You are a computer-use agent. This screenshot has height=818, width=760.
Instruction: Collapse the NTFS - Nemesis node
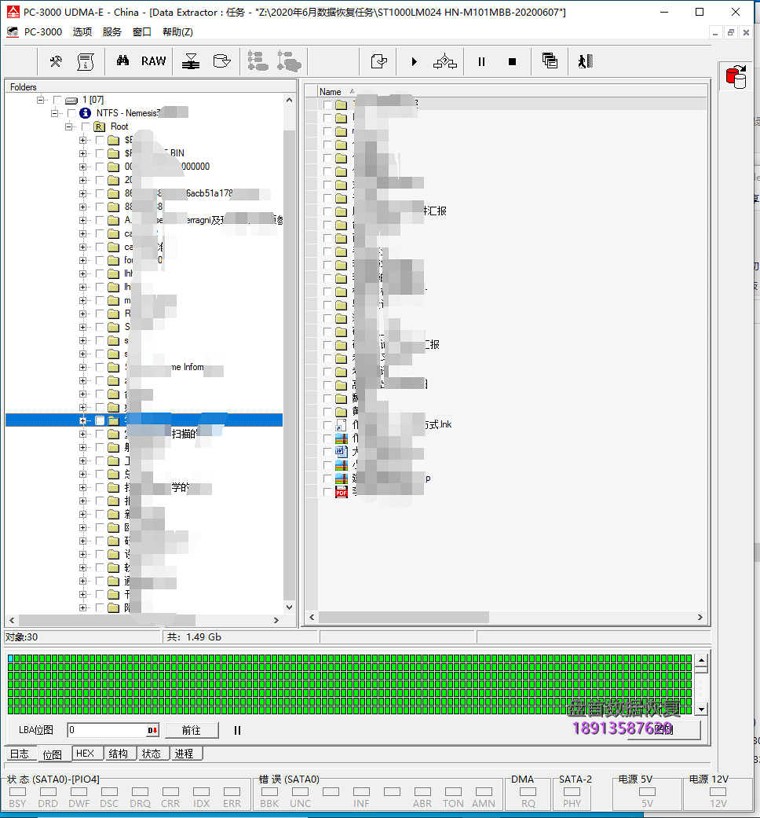click(x=54, y=113)
